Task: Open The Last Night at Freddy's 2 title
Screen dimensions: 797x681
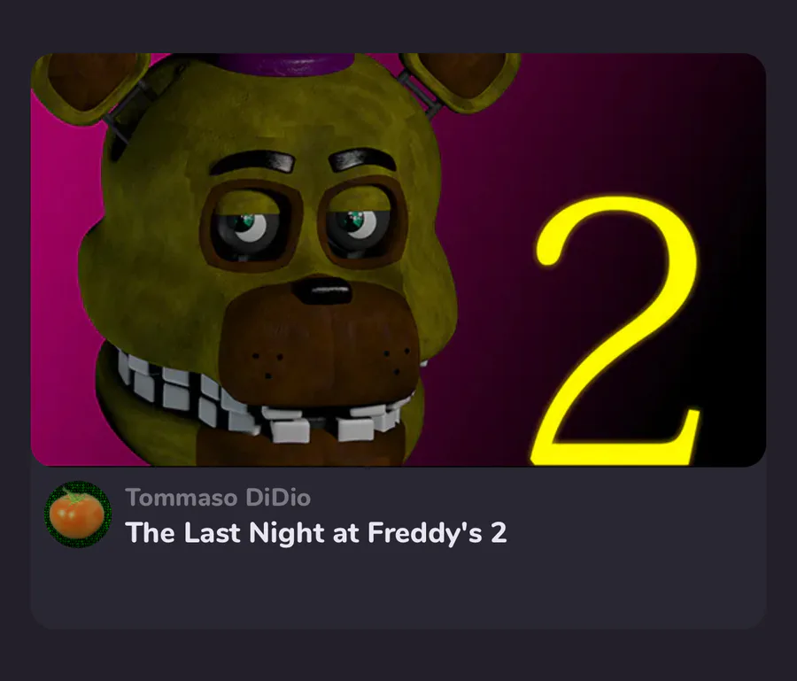Action: point(315,532)
